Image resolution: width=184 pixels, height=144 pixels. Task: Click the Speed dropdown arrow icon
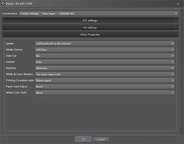point(172,44)
